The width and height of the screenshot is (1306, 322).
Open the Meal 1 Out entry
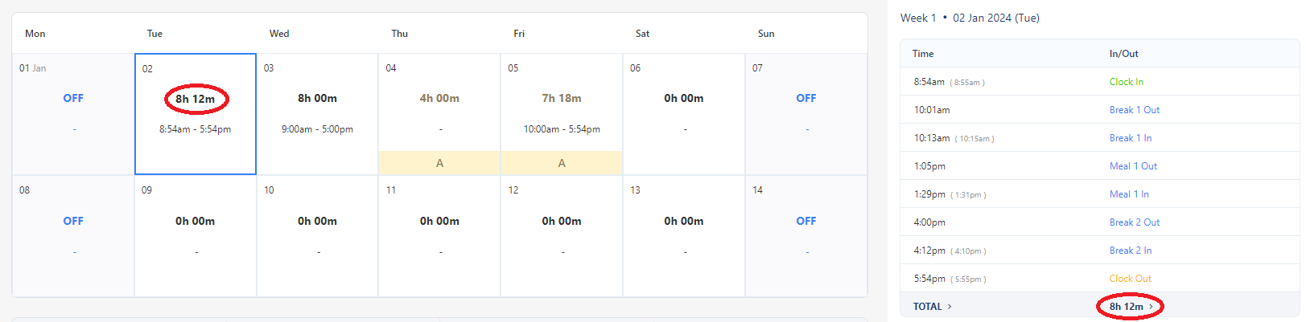click(x=1133, y=166)
